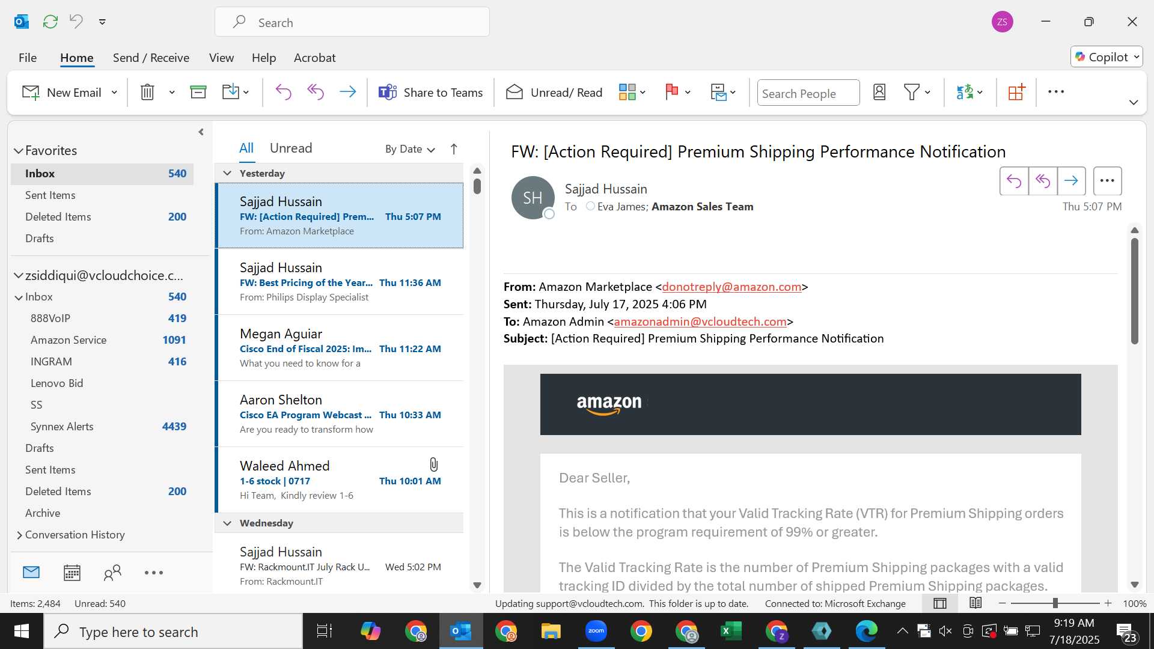Open the ribbon More commands ellipsis

pyautogui.click(x=1056, y=92)
